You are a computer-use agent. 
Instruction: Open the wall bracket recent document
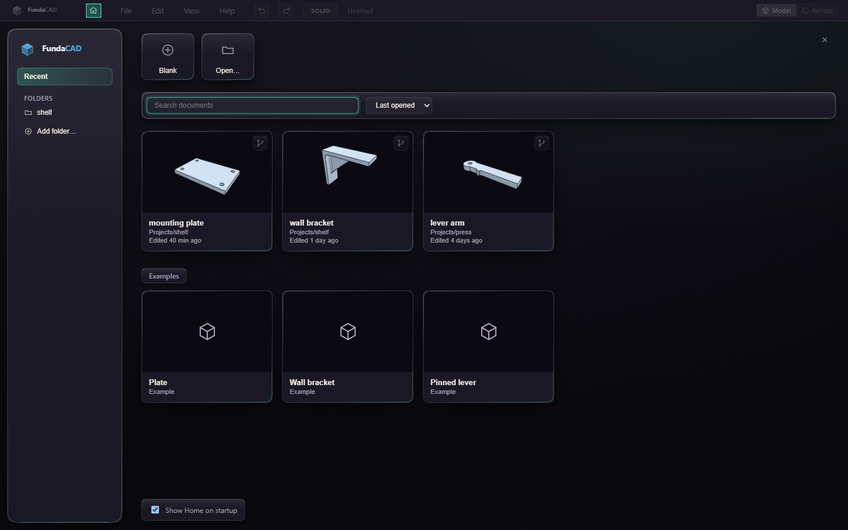[347, 191]
